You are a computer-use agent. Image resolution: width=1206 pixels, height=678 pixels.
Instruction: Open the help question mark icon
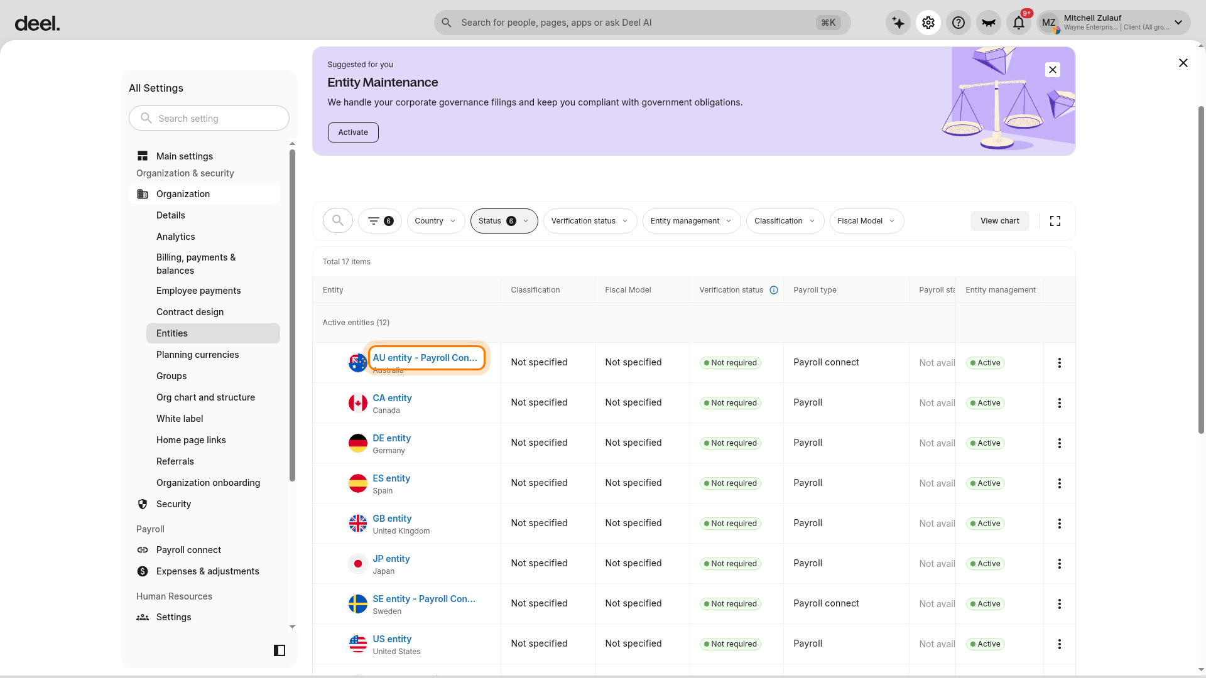(959, 23)
